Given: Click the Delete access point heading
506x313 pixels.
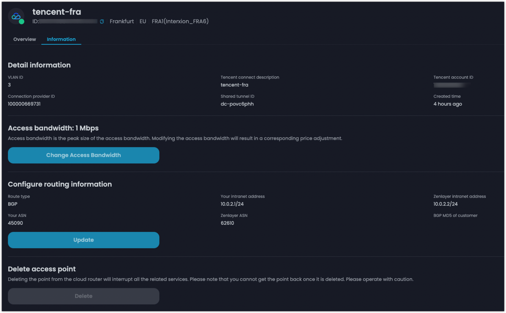Looking at the screenshot, I should tap(42, 269).
